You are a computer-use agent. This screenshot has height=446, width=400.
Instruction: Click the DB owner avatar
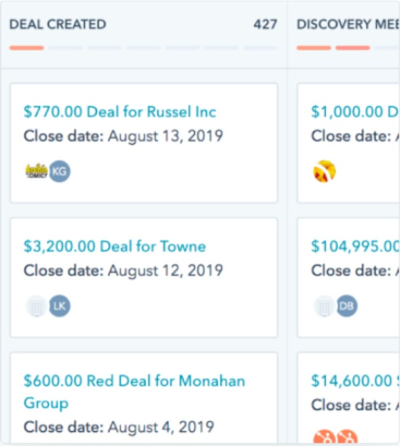[347, 306]
